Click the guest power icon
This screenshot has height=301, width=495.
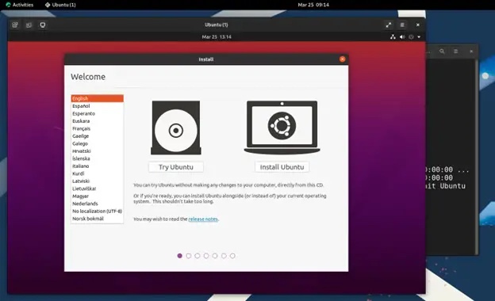point(411,37)
